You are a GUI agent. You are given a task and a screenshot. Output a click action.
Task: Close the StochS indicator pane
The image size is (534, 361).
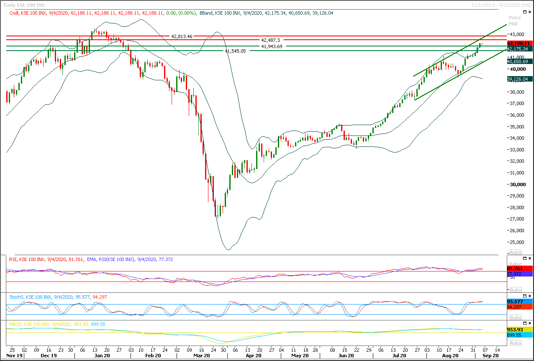click(529, 297)
